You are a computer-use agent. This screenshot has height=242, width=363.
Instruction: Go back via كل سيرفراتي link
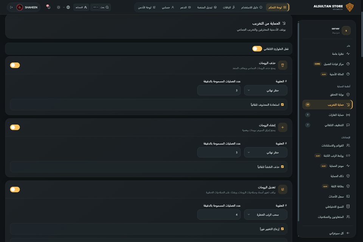click(339, 233)
